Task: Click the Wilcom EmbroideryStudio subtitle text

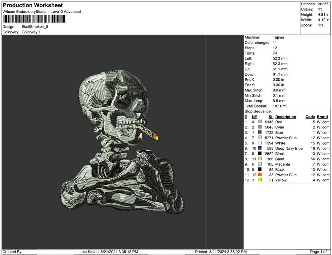Action: point(42,12)
